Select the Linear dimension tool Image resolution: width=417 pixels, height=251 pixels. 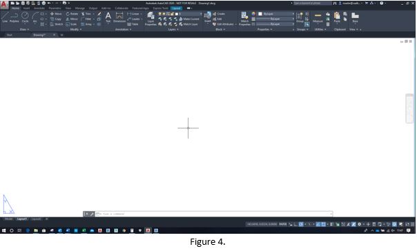(133, 14)
